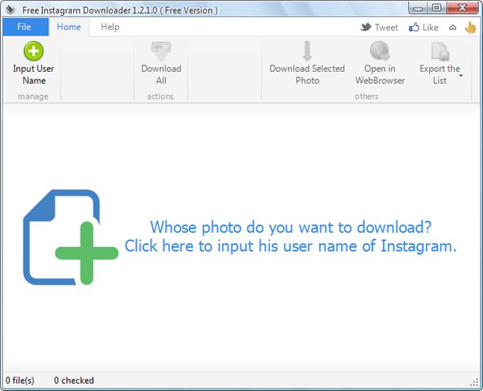Click the large add-file document icon
483x391 pixels.
(x=70, y=237)
